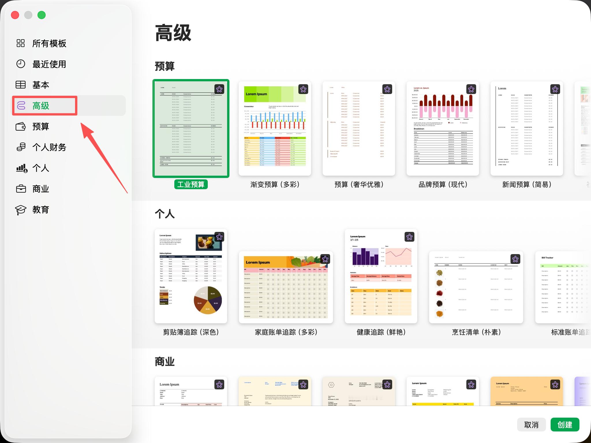Click the table icon beside 基本
This screenshot has width=591, height=443.
click(21, 85)
